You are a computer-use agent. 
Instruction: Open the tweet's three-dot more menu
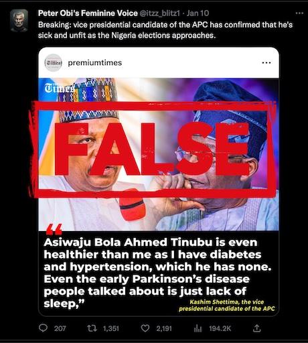(299, 13)
